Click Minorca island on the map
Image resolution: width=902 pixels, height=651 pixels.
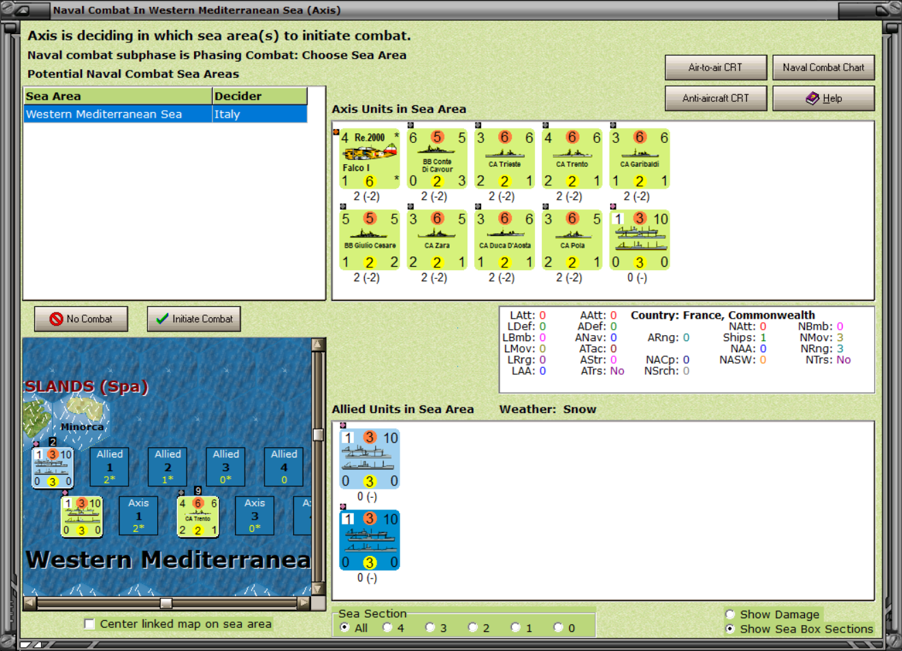pyautogui.click(x=84, y=410)
